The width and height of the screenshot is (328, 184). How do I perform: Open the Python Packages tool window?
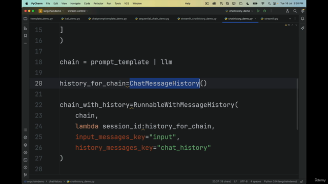click(x=25, y=145)
